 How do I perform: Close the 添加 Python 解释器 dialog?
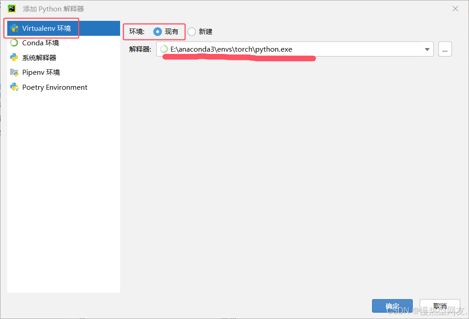click(x=455, y=9)
